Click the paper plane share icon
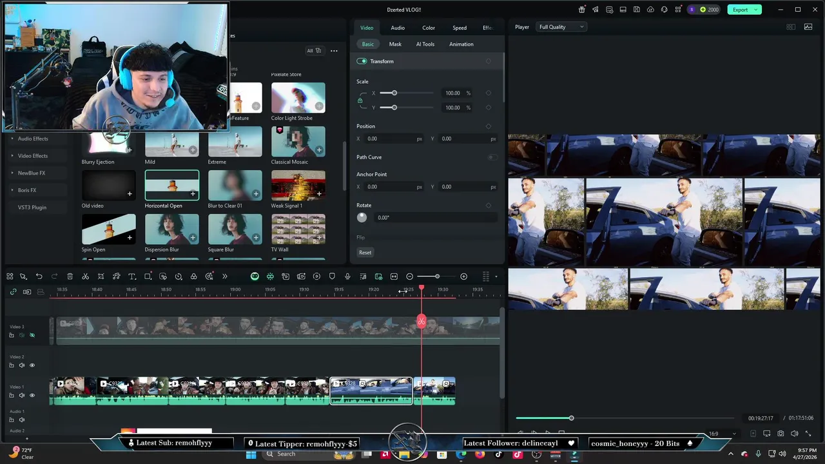This screenshot has width=825, height=464. coord(596,10)
